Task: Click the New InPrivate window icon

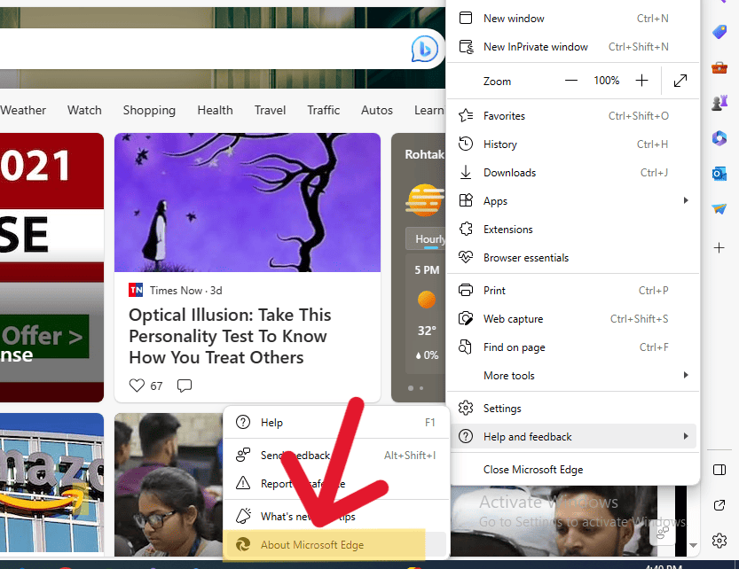Action: click(466, 47)
